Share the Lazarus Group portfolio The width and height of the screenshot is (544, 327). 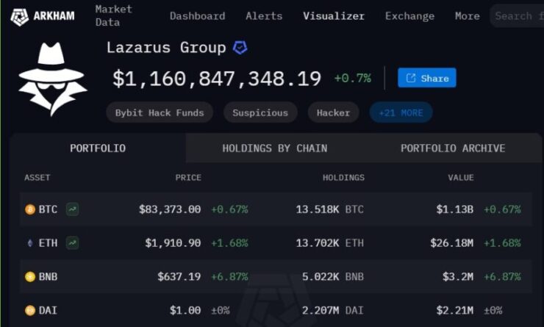[426, 78]
